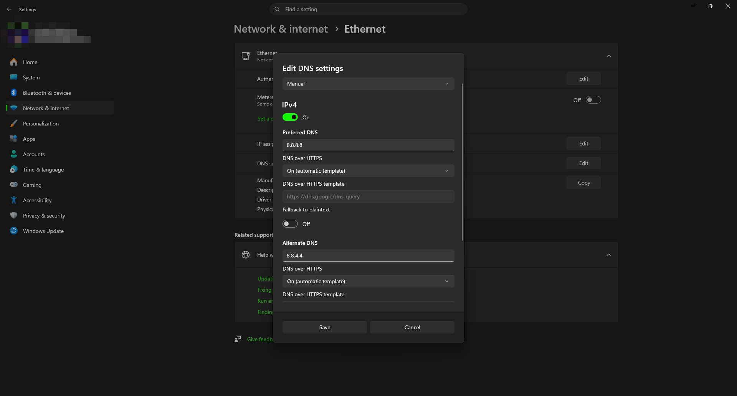The height and width of the screenshot is (396, 737).
Task: Click the System monitor icon
Action: point(14,77)
